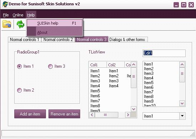Close the demo window
The width and height of the screenshot is (196, 139).
[x=191, y=5]
